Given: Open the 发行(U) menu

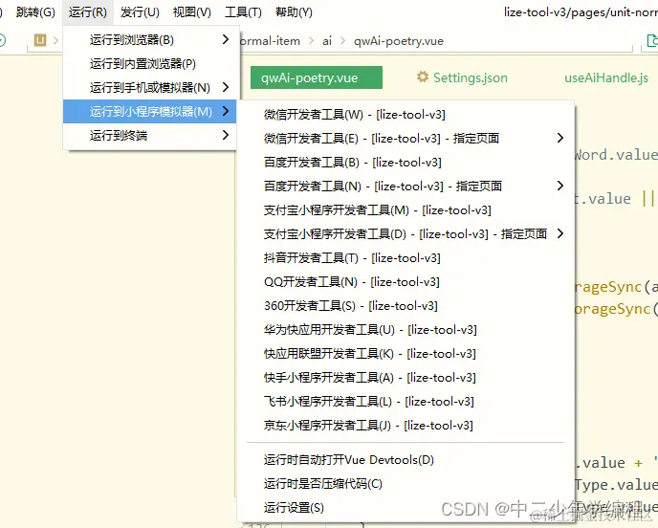Looking at the screenshot, I should tap(140, 12).
